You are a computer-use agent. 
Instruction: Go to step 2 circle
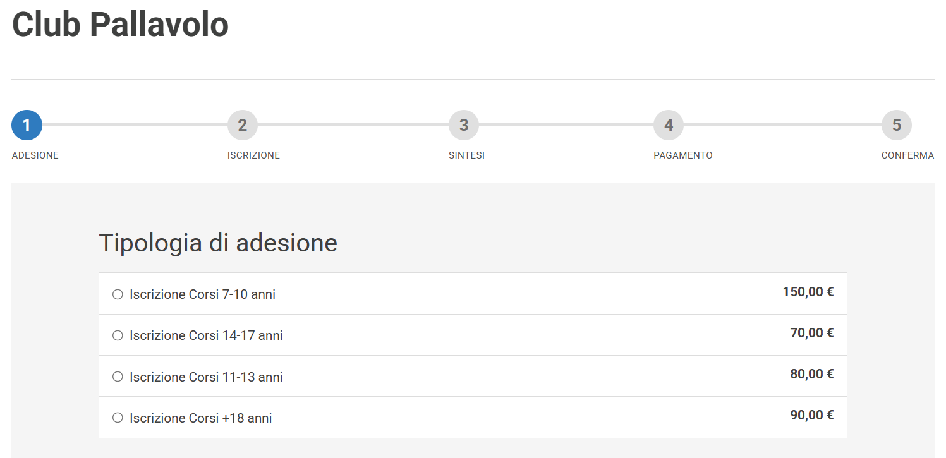point(243,125)
